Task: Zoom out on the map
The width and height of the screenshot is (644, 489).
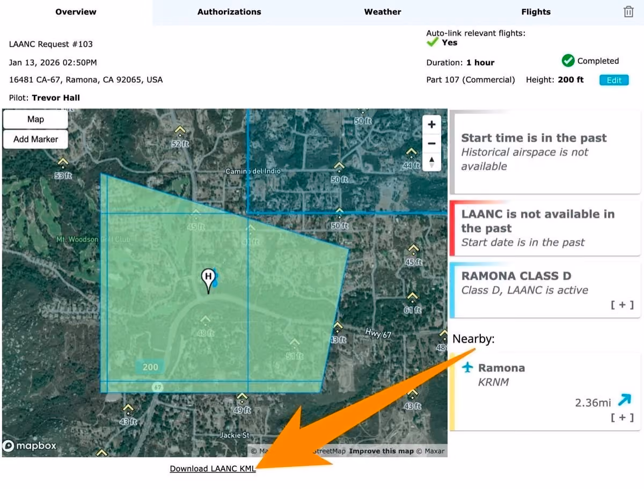Action: pyautogui.click(x=431, y=143)
